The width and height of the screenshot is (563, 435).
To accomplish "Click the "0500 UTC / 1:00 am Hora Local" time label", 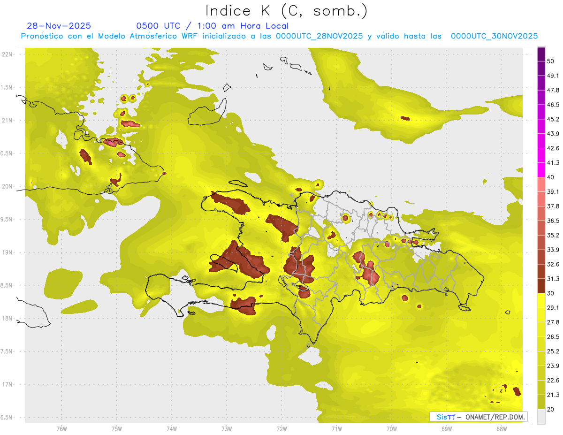I will pos(213,26).
